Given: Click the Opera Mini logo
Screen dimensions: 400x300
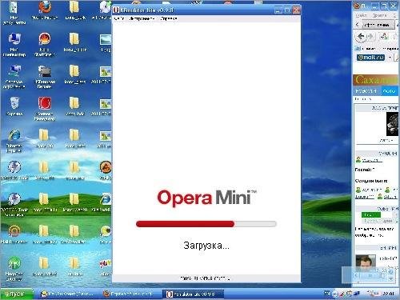Looking at the screenshot, I should coord(206,198).
